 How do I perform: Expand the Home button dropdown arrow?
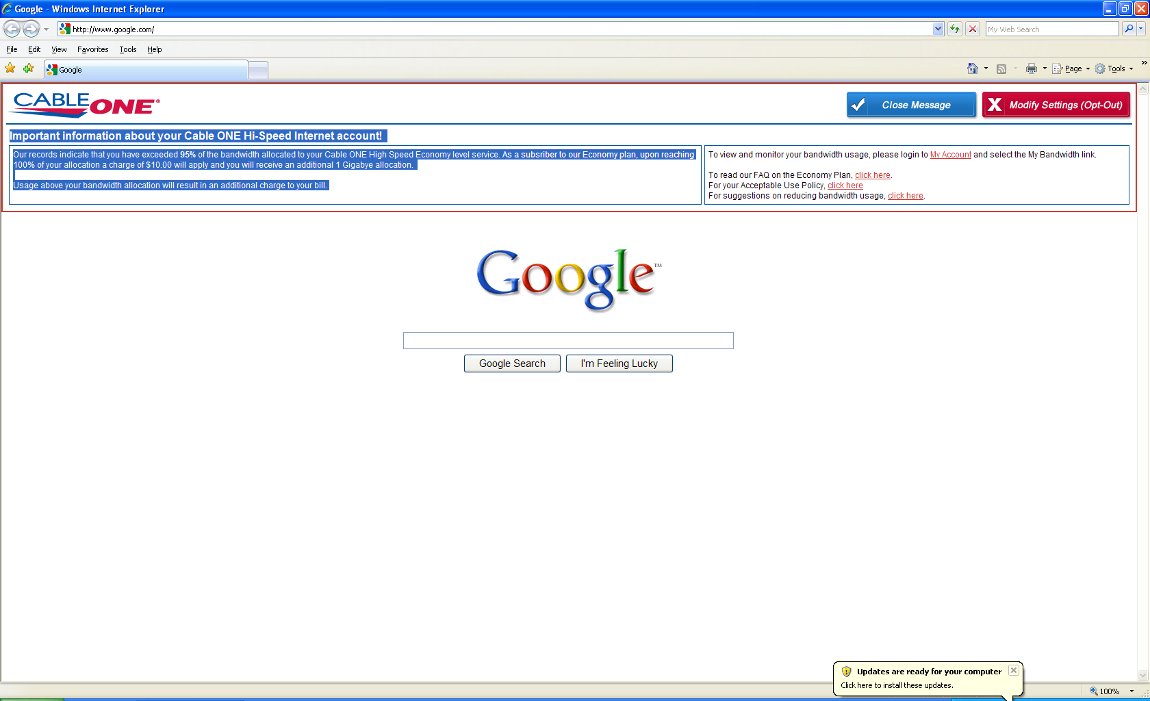(986, 68)
